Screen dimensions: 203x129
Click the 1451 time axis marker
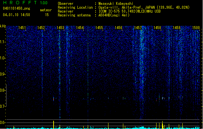22,27
